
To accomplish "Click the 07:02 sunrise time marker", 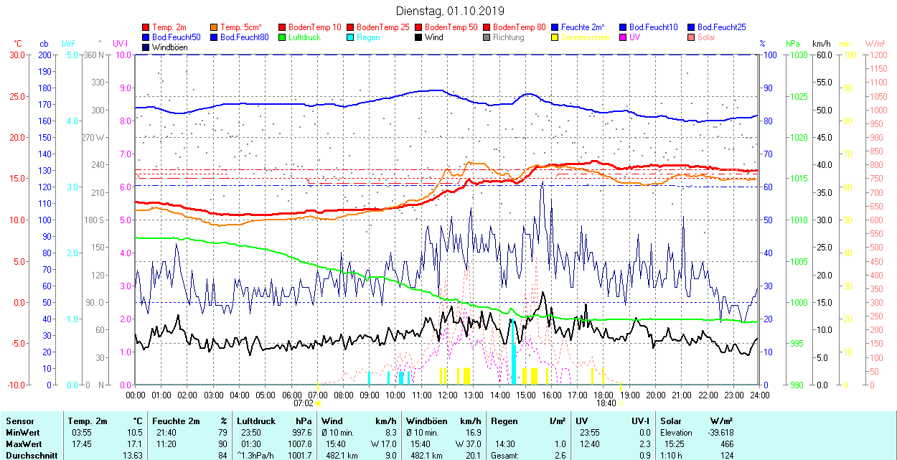I will [x=304, y=403].
